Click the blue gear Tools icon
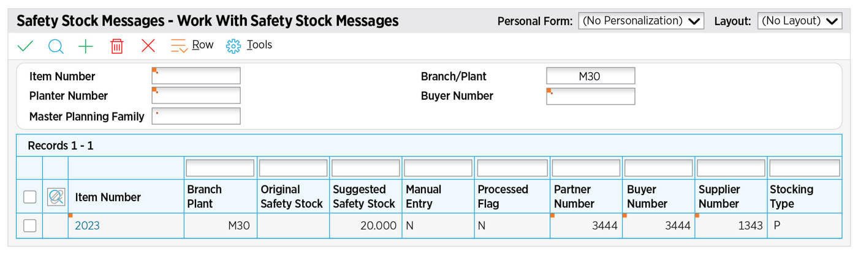Viewport: 858px width, 255px height. (233, 46)
